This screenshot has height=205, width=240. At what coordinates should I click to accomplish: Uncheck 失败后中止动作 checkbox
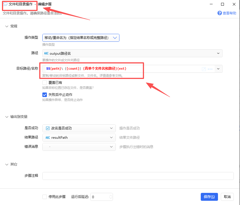coord(45,95)
